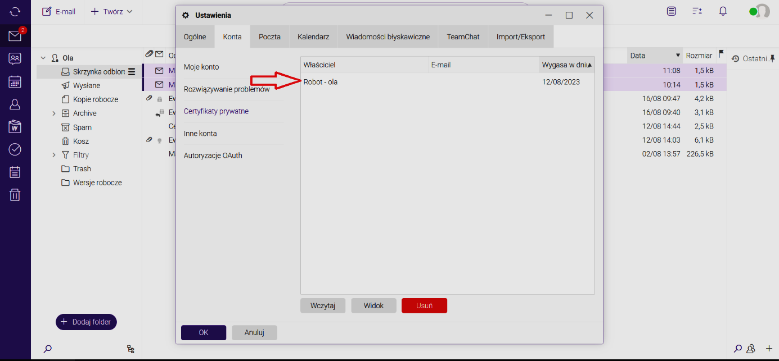779x361 pixels.
Task: Click the trash bin icon in sidebar
Action: (15, 195)
